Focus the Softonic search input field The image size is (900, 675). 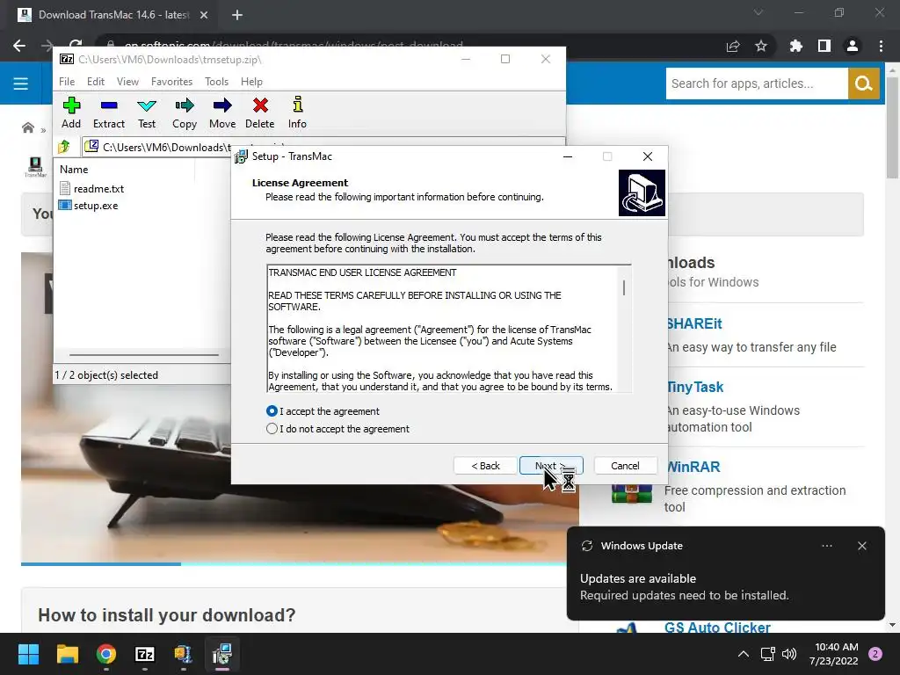[x=757, y=83]
